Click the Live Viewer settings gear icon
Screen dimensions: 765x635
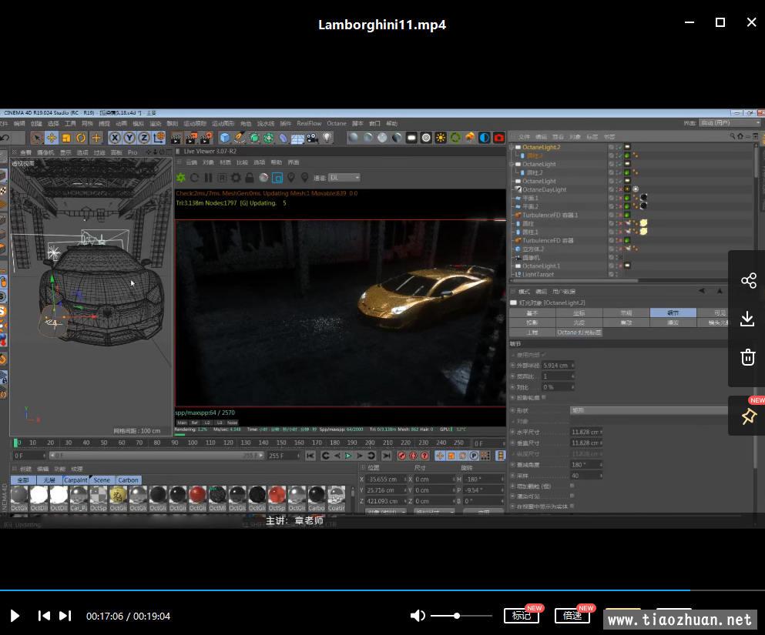tap(237, 178)
